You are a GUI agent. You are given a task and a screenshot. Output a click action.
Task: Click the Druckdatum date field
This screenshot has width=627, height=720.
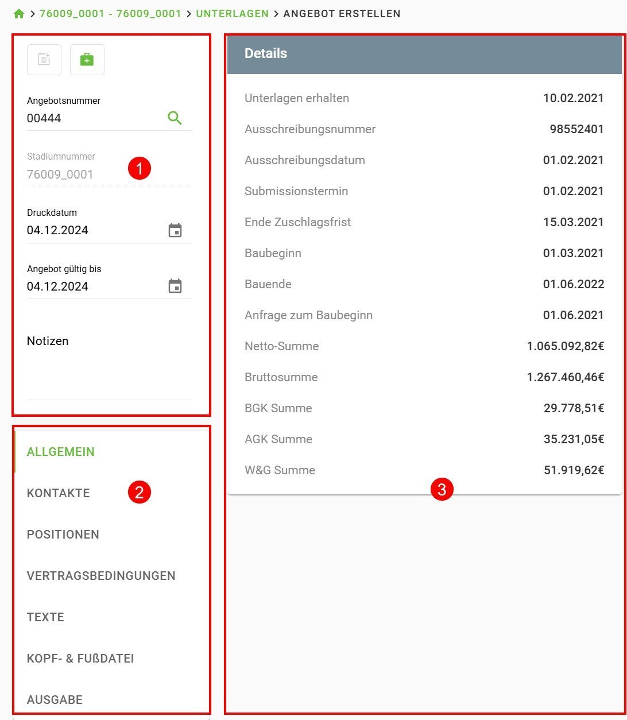pyautogui.click(x=92, y=231)
